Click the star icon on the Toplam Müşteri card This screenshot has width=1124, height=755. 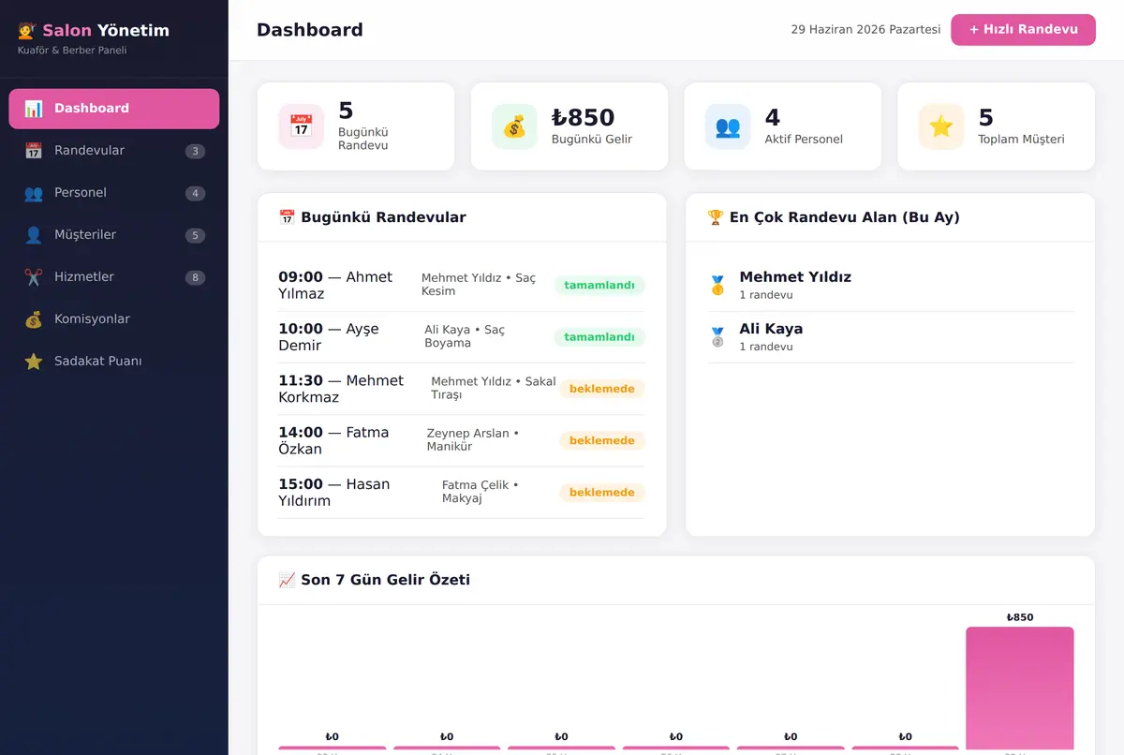[941, 126]
